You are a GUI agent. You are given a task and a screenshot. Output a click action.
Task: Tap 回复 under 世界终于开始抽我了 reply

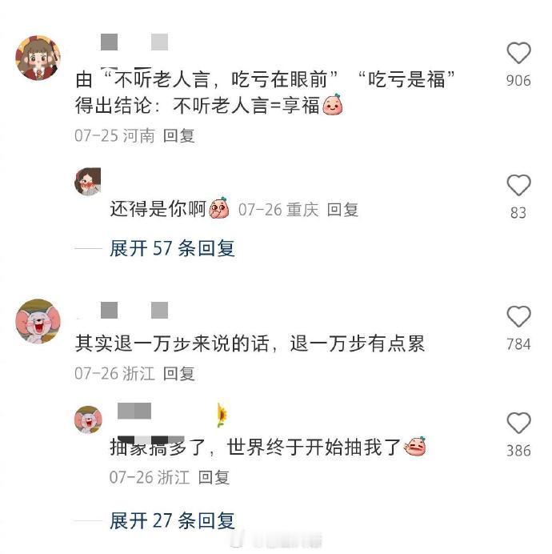pos(214,477)
